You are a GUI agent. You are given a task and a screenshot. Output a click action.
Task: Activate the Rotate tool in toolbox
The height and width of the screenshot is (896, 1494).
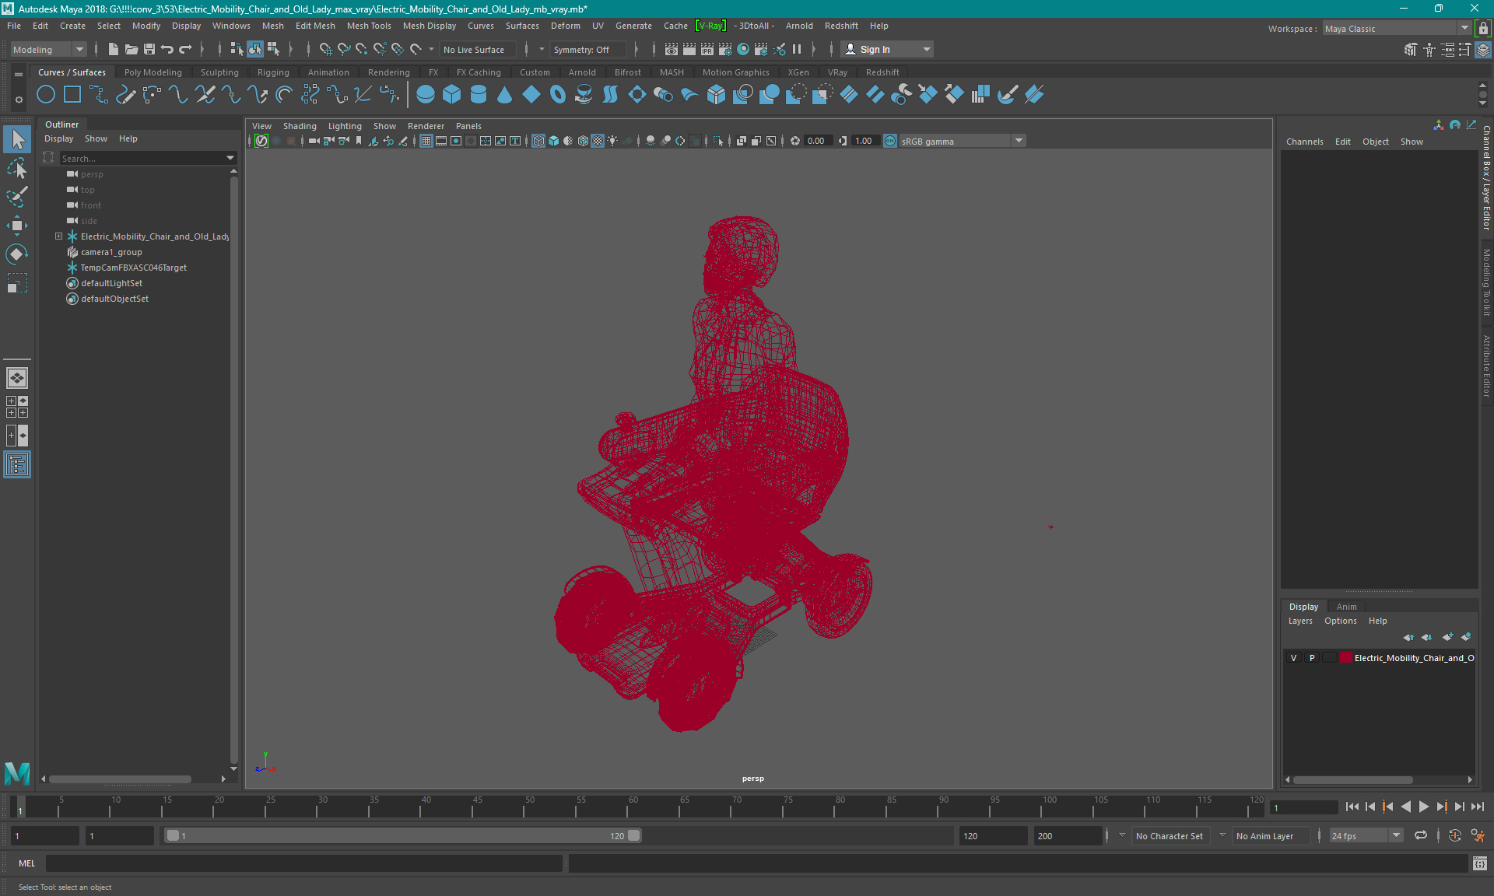[17, 254]
